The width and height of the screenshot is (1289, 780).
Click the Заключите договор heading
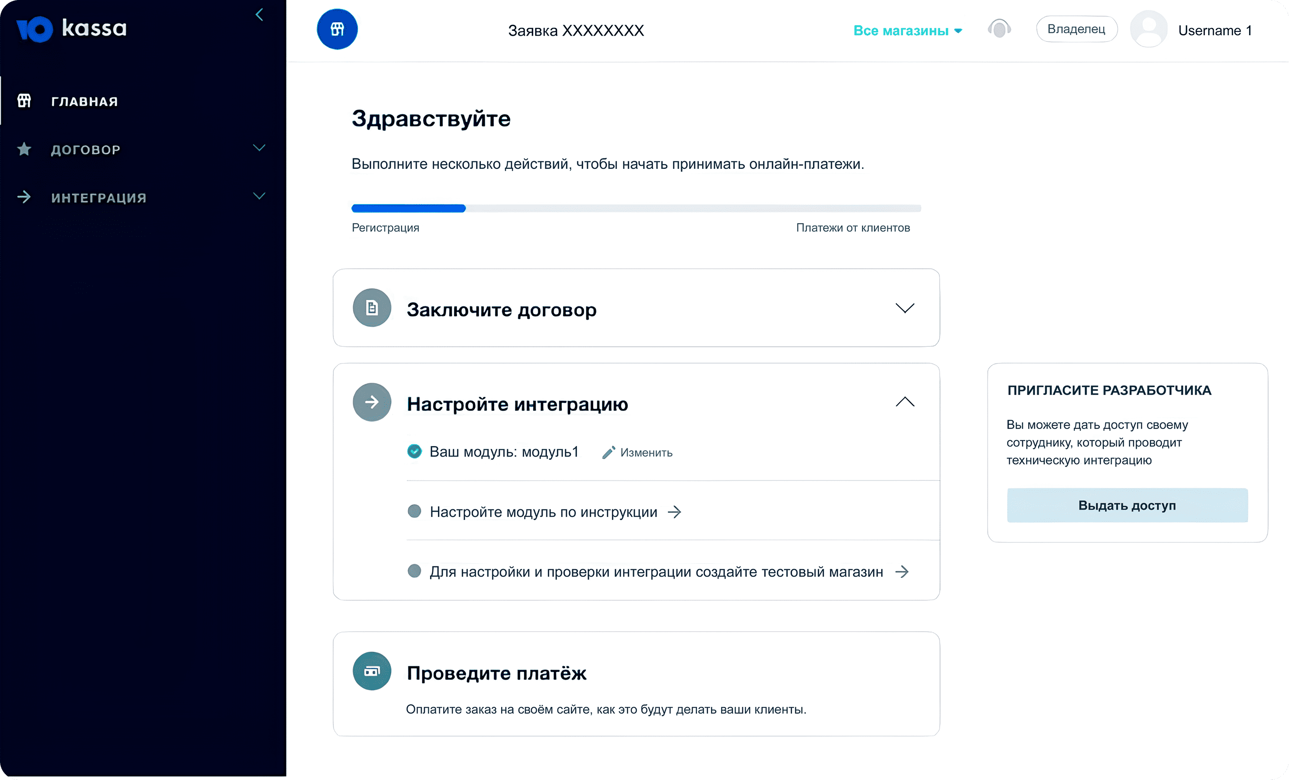click(502, 310)
